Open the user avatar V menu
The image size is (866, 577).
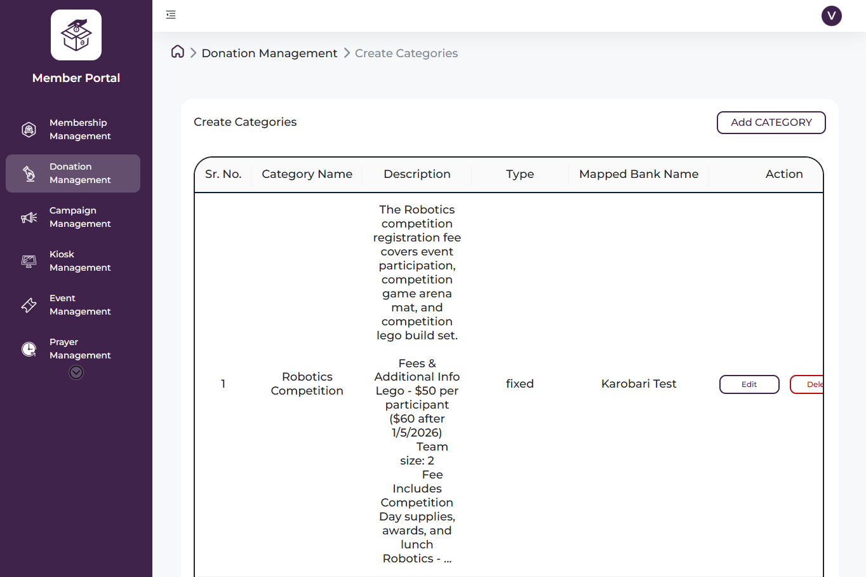(831, 16)
